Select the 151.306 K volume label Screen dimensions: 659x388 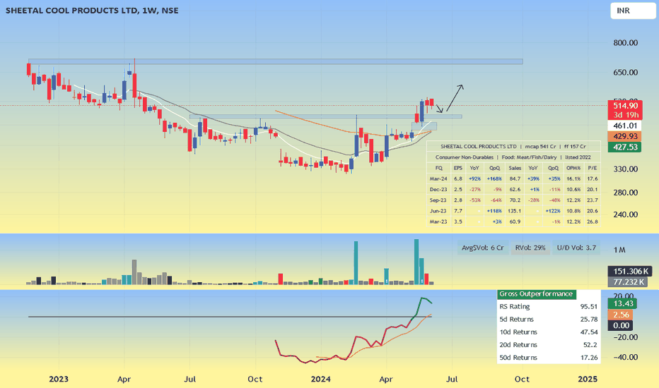coord(629,272)
